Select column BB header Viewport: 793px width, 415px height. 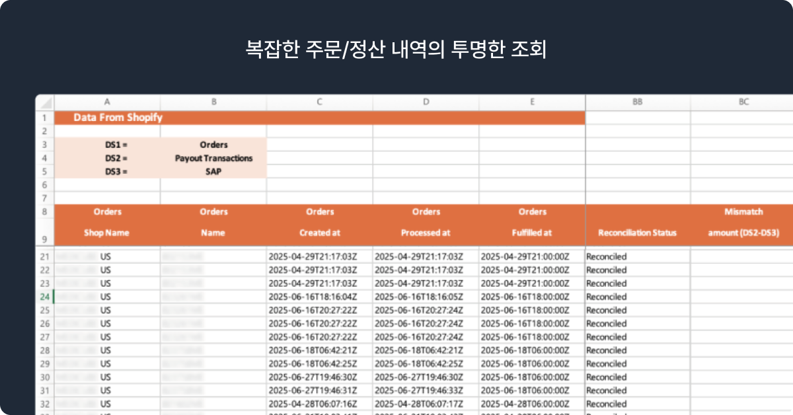[637, 102]
